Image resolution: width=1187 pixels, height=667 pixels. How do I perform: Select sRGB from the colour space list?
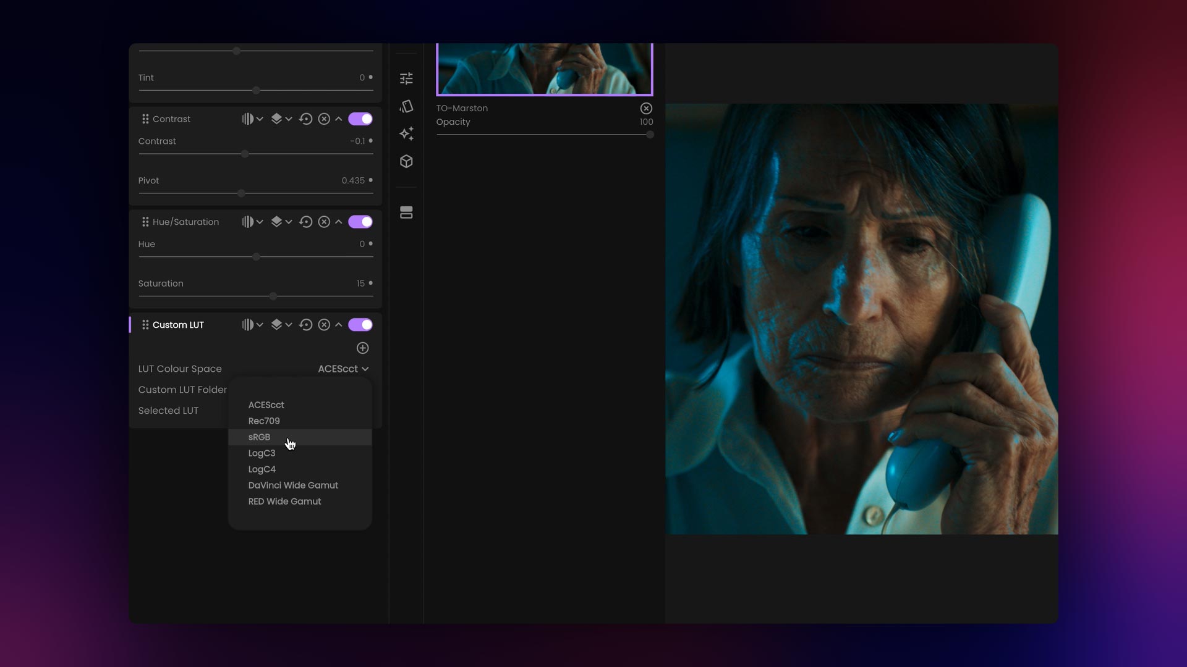click(258, 437)
